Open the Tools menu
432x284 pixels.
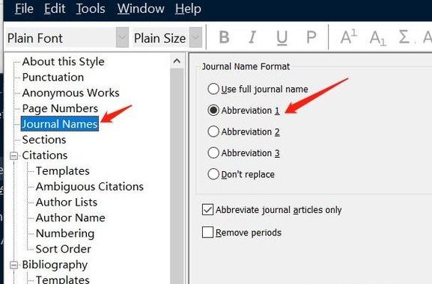tap(91, 8)
